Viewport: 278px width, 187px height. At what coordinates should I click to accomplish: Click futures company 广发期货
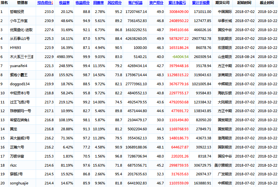(x=225, y=174)
